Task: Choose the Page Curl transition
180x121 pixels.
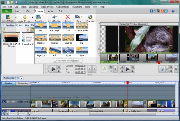Action: (41, 51)
